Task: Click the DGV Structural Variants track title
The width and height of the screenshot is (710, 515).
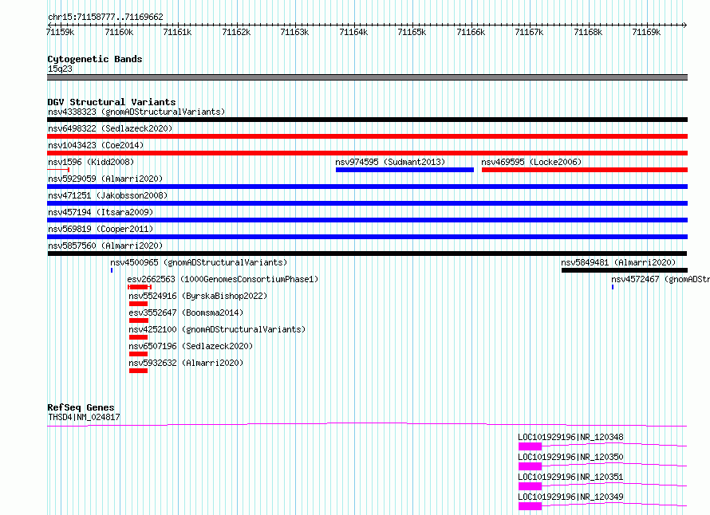Action: (x=112, y=102)
